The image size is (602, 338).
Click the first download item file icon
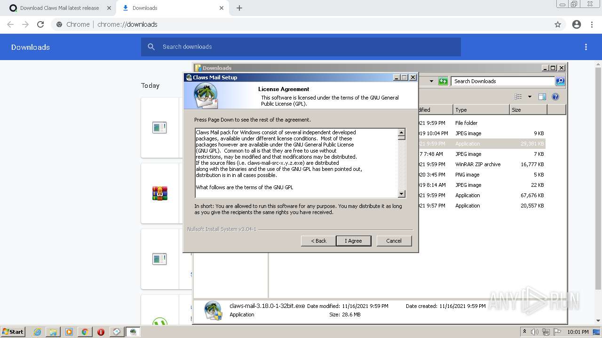point(159,127)
